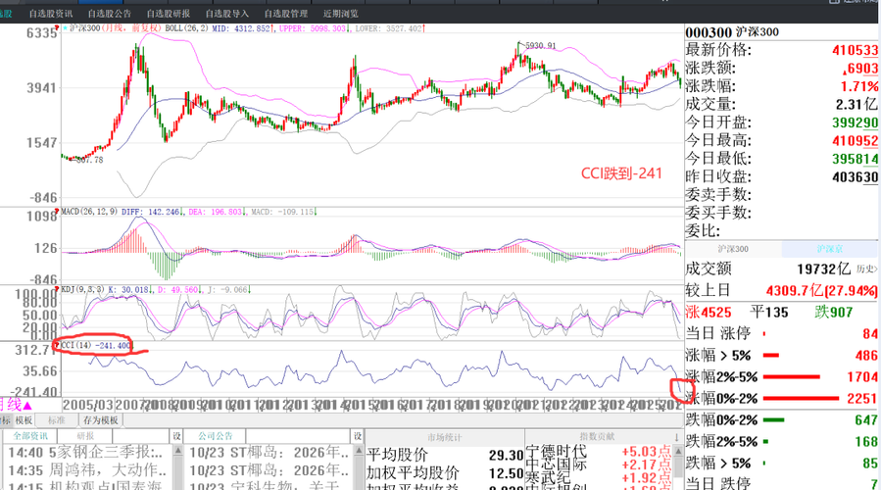Switch to the 全部资讯 news tab

[30, 436]
